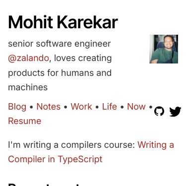Go to the Blog page
This screenshot has height=186, width=186.
[x=17, y=107]
